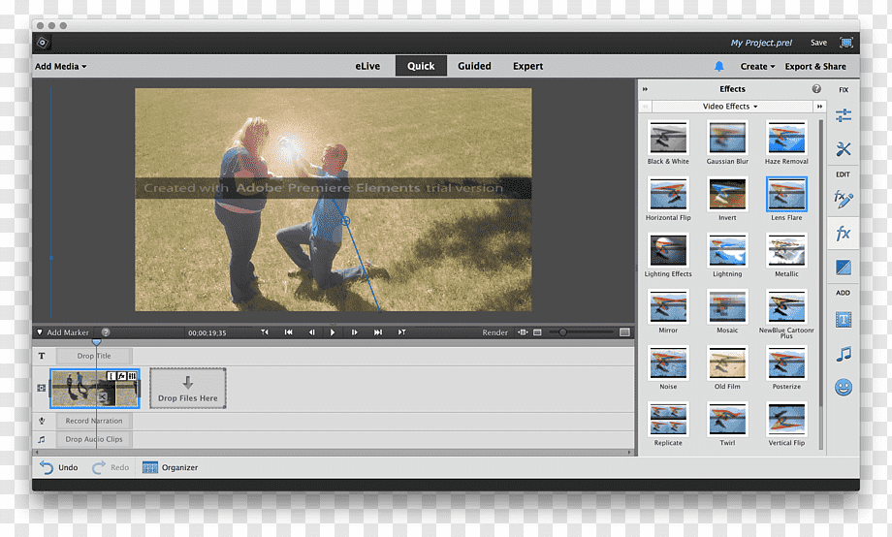Open the Video Effects category dropdown

[728, 107]
